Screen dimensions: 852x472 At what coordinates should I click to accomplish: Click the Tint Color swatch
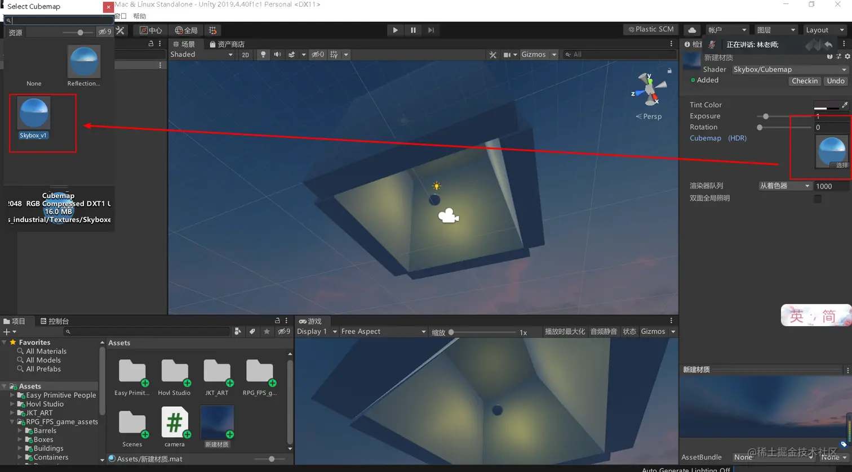[x=827, y=105]
